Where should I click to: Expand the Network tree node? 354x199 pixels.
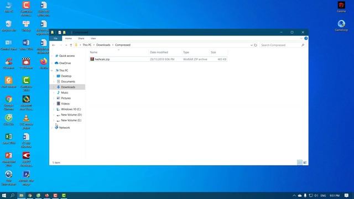52,128
